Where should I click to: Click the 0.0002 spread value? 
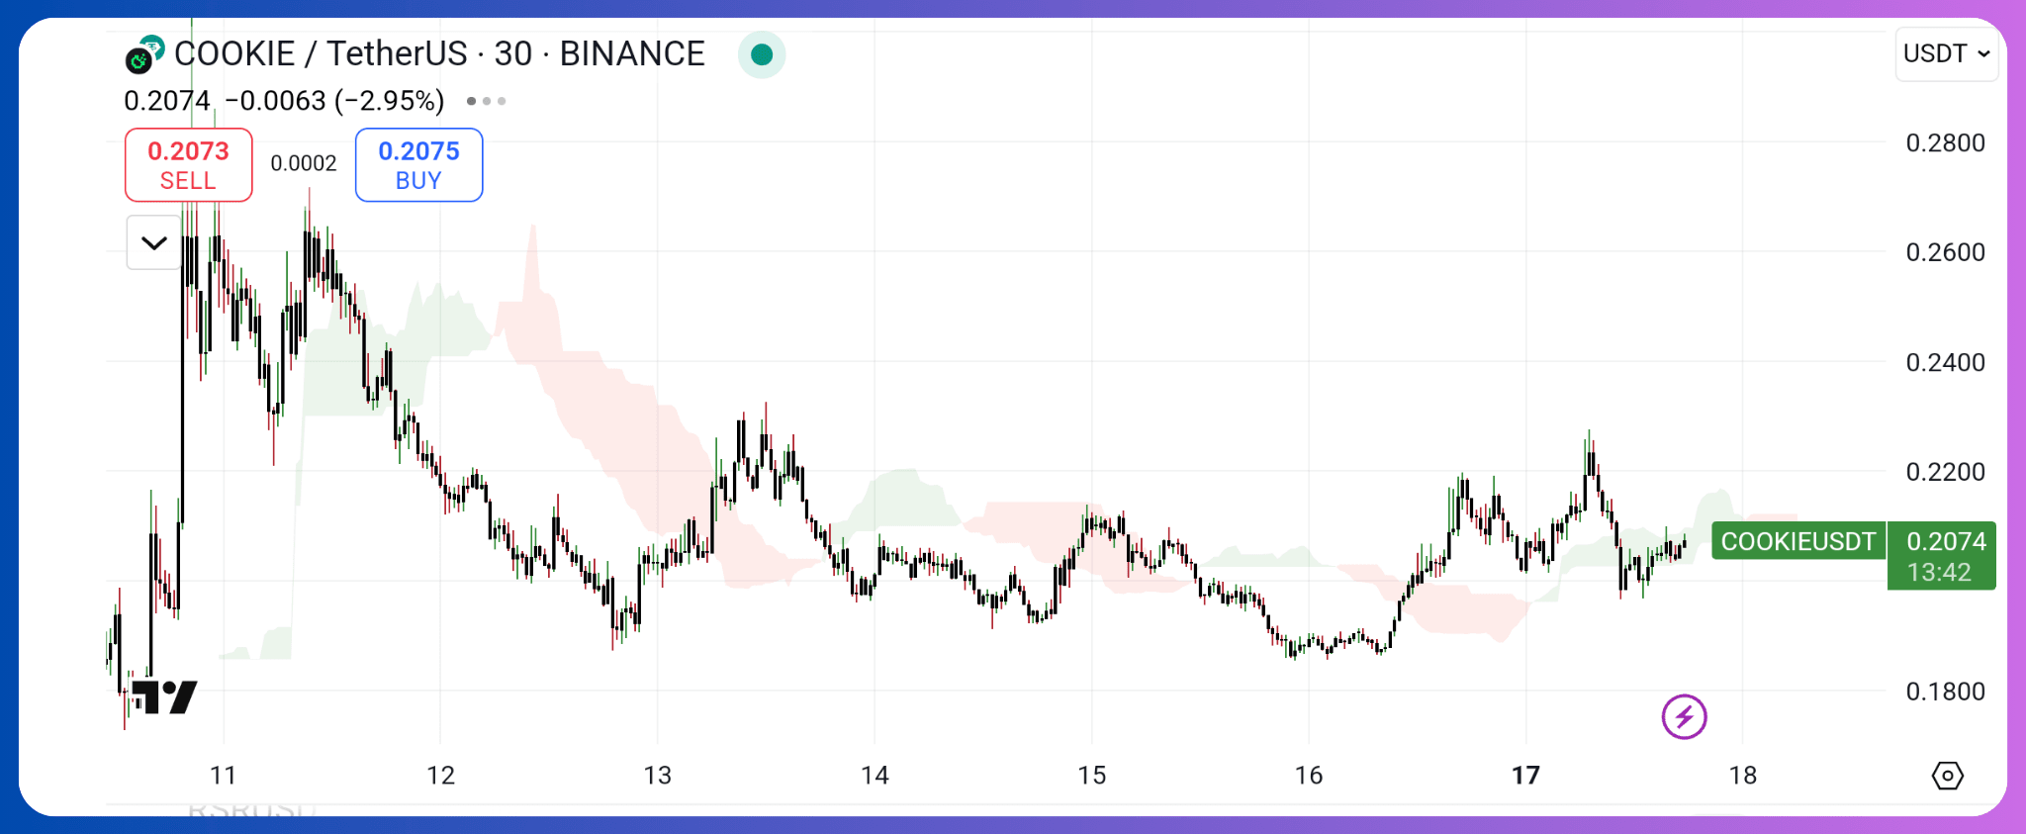[x=304, y=163]
